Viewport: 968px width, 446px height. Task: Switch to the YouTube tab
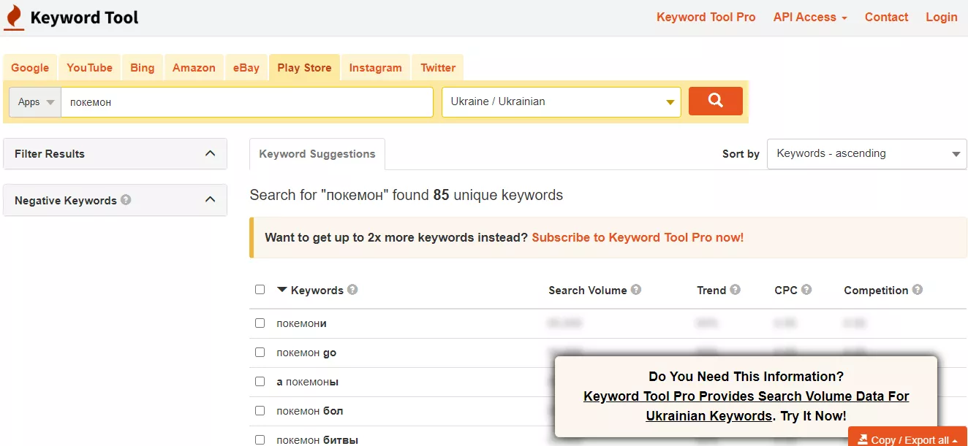89,68
